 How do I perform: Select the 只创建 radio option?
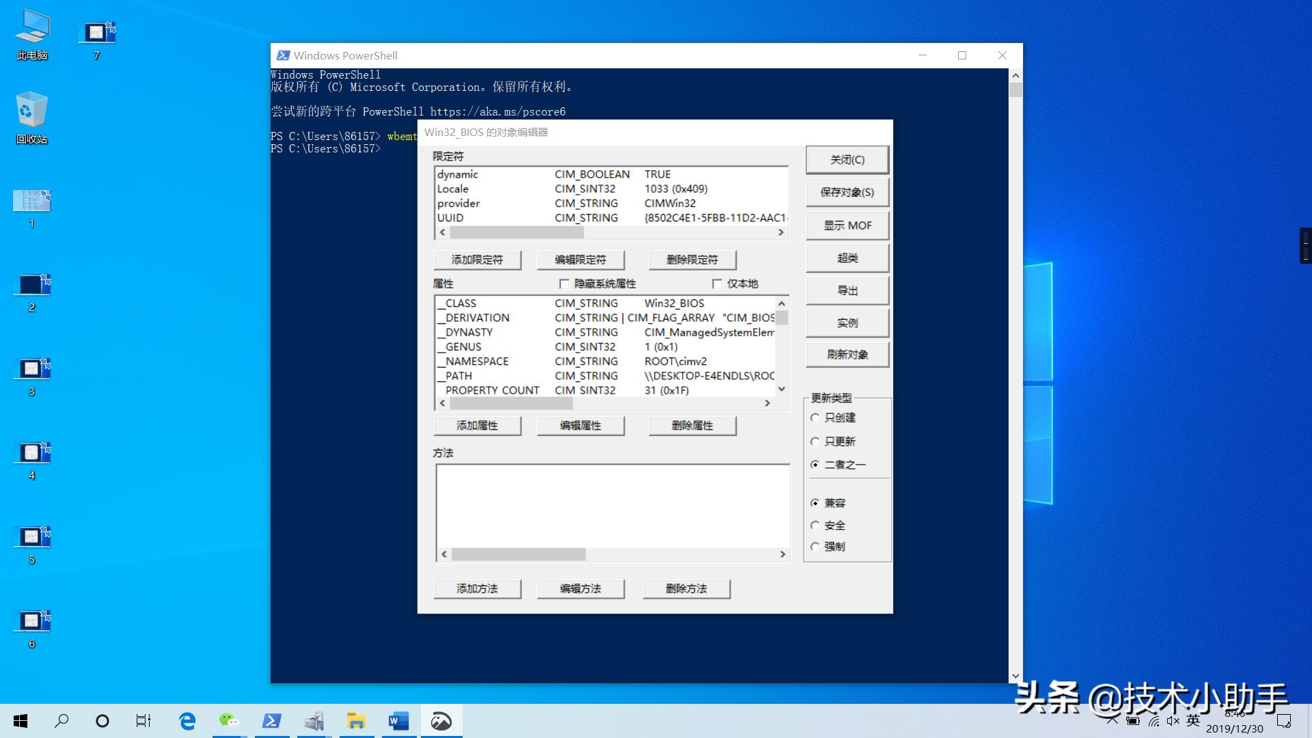[815, 418]
